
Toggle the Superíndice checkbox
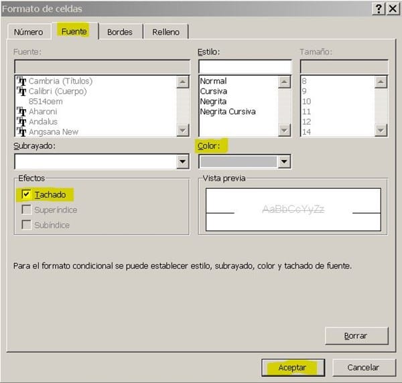27,210
